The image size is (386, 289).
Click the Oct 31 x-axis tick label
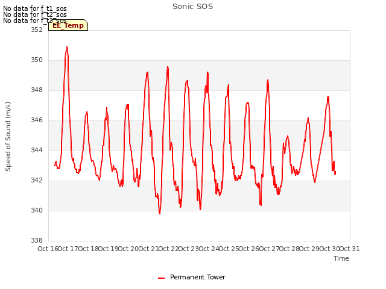(350, 249)
